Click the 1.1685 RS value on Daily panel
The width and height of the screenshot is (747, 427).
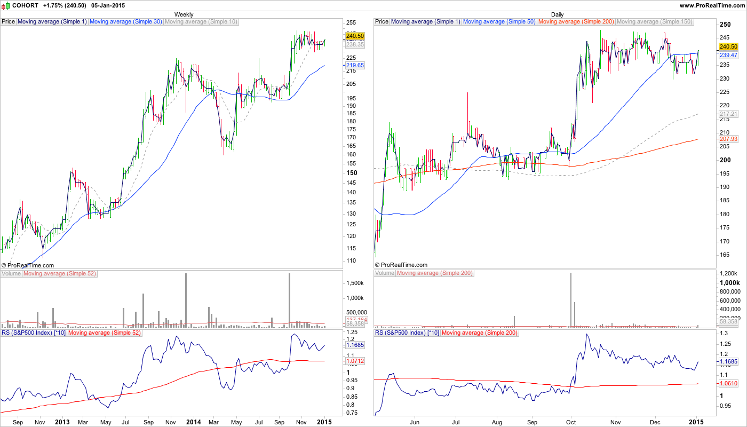tap(728, 361)
